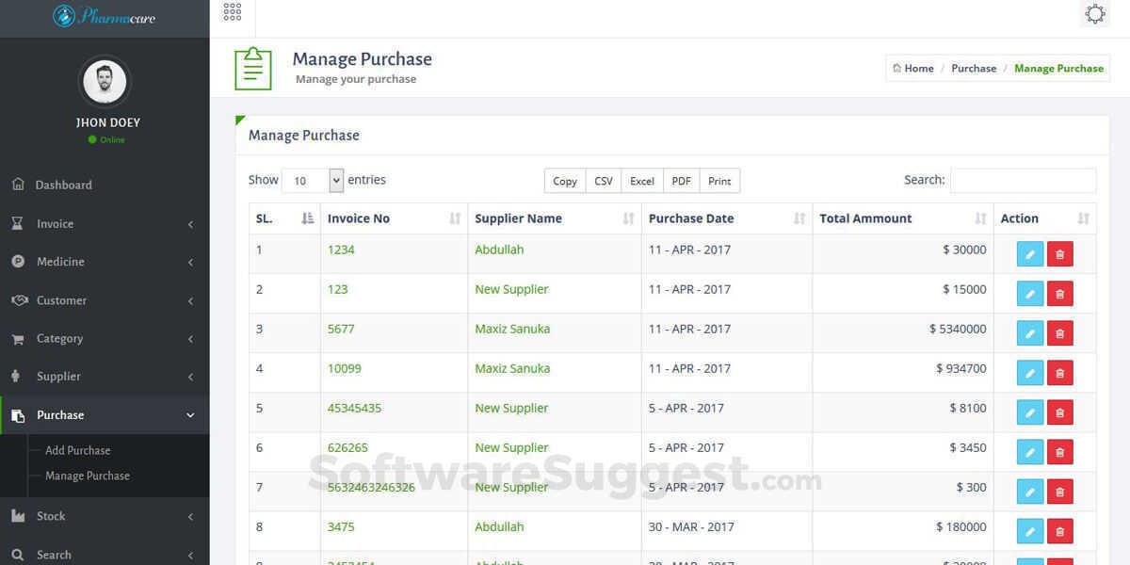The width and height of the screenshot is (1130, 565).
Task: Open Add Purchase in the sidebar
Action: pyautogui.click(x=78, y=450)
